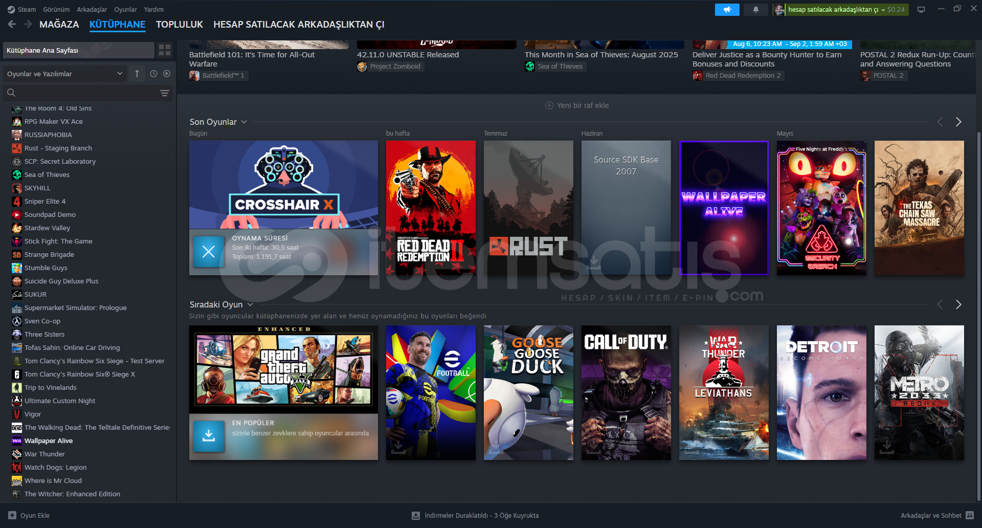Open the Görünüm menu

[x=56, y=9]
